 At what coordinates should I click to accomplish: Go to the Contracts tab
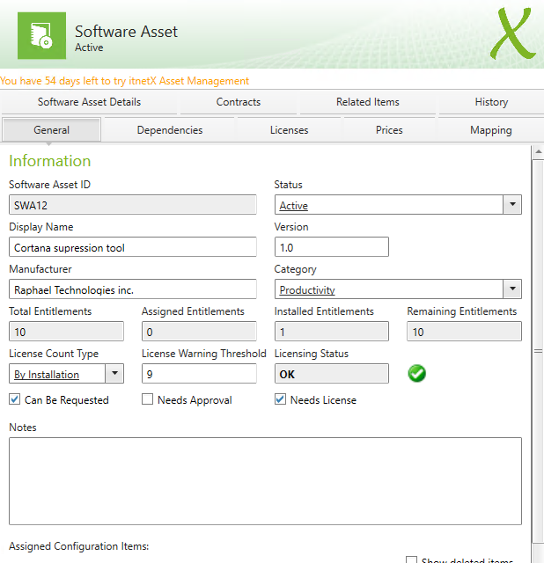(x=239, y=102)
